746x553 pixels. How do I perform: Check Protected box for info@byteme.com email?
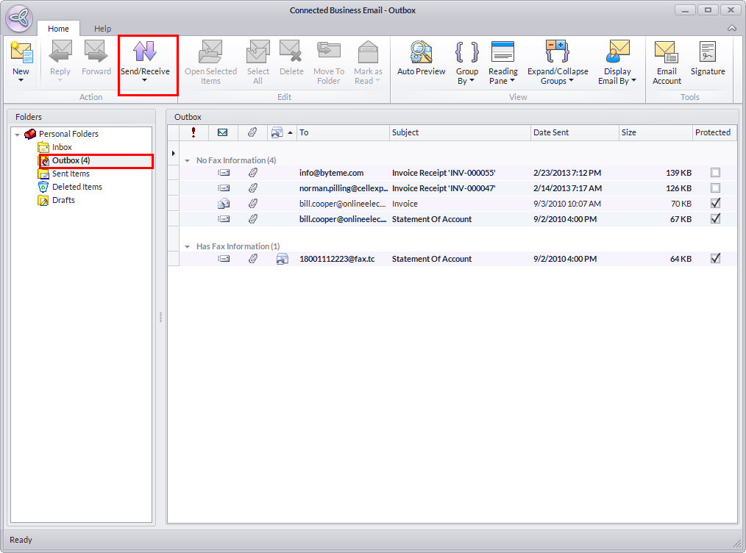click(x=715, y=173)
